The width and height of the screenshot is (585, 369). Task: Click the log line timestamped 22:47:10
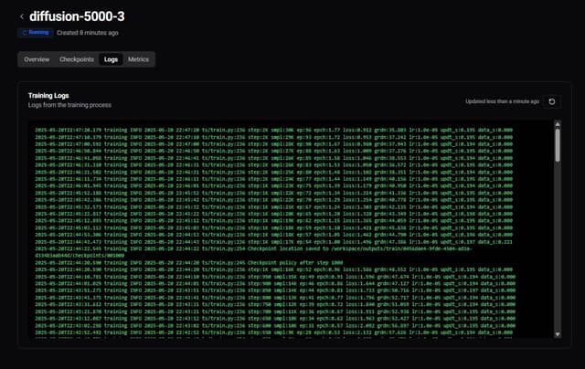[273, 137]
